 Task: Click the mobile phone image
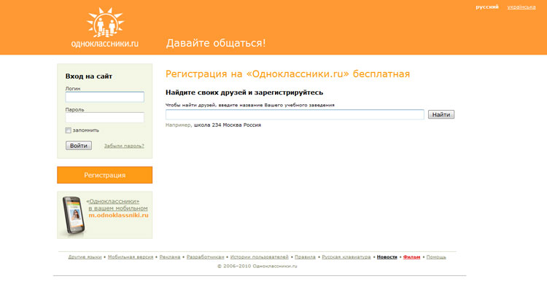coord(74,215)
